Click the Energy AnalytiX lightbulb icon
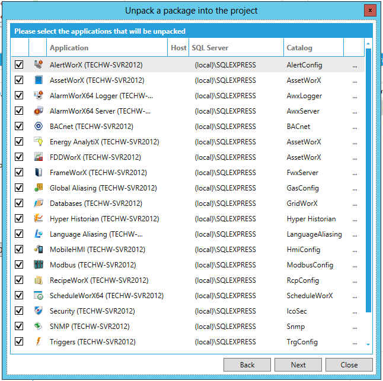This screenshot has width=383, height=381. pyautogui.click(x=38, y=141)
